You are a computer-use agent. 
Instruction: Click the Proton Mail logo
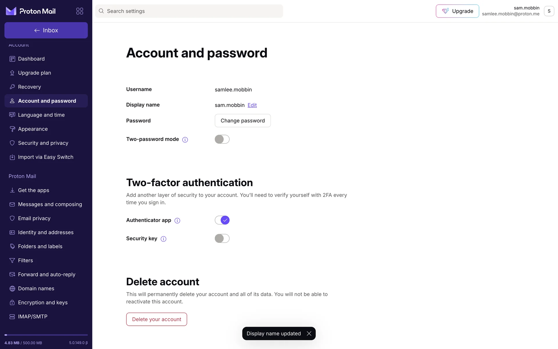[31, 11]
